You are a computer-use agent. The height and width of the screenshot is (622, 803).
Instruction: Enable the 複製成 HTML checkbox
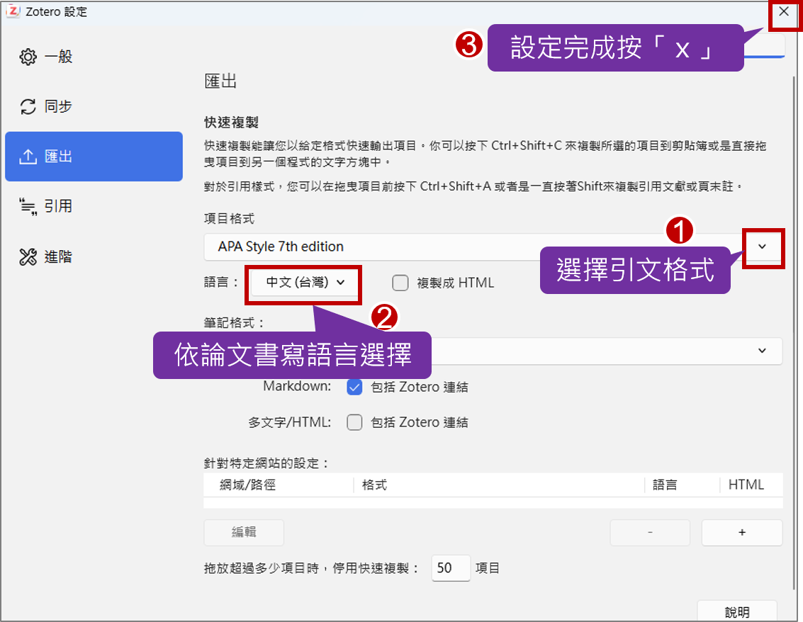pyautogui.click(x=400, y=283)
